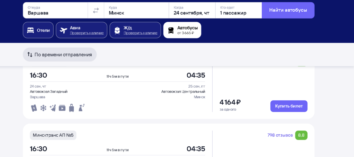Expand the Кто едет passenger selector
Screen dimensions: 354x157
point(239,10)
